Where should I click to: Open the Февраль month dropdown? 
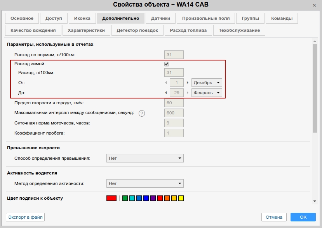pyautogui.click(x=207, y=93)
